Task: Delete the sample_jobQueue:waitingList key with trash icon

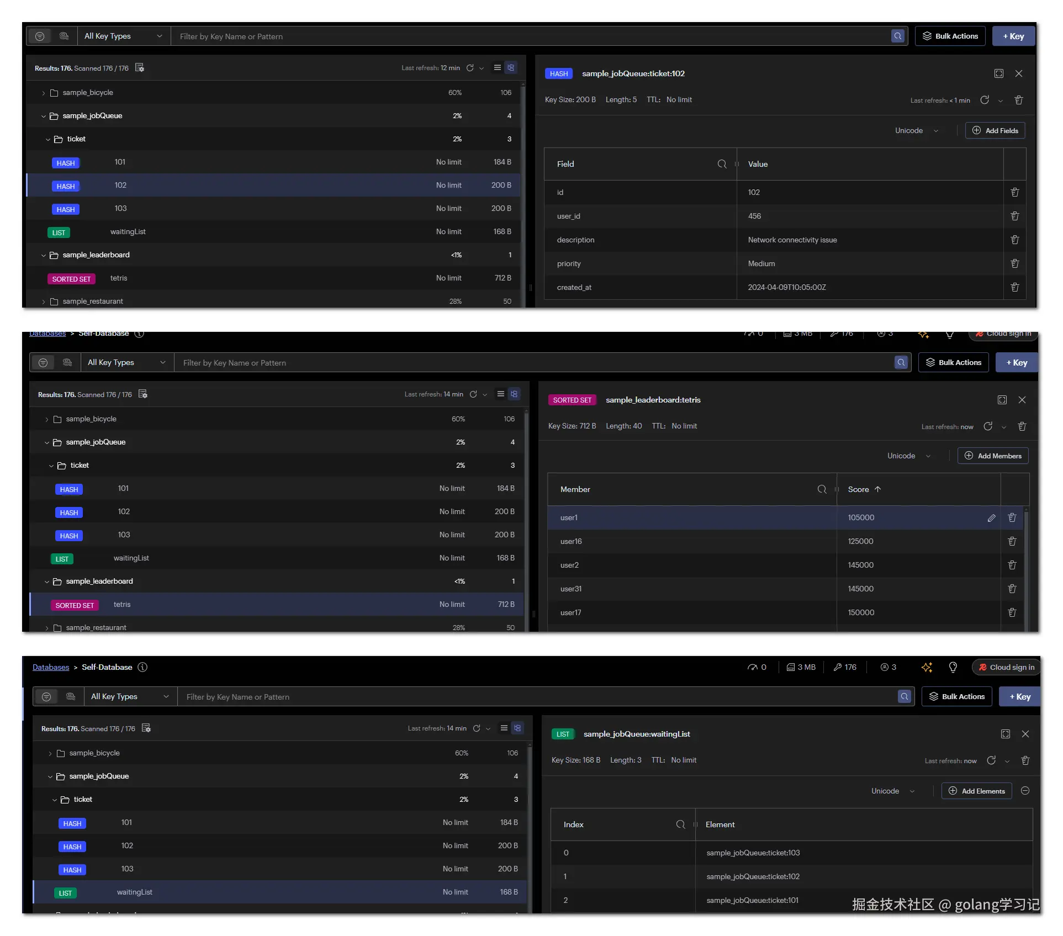Action: click(x=1025, y=760)
